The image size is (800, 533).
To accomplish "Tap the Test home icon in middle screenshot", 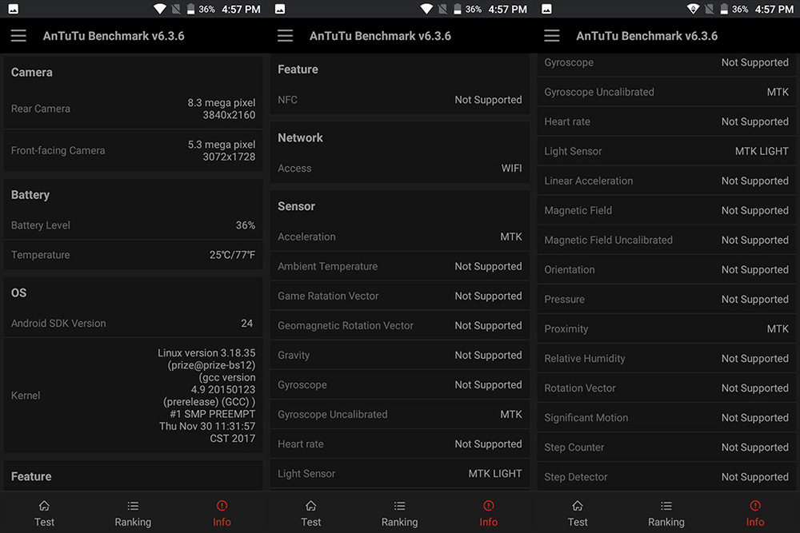I will pos(310,506).
